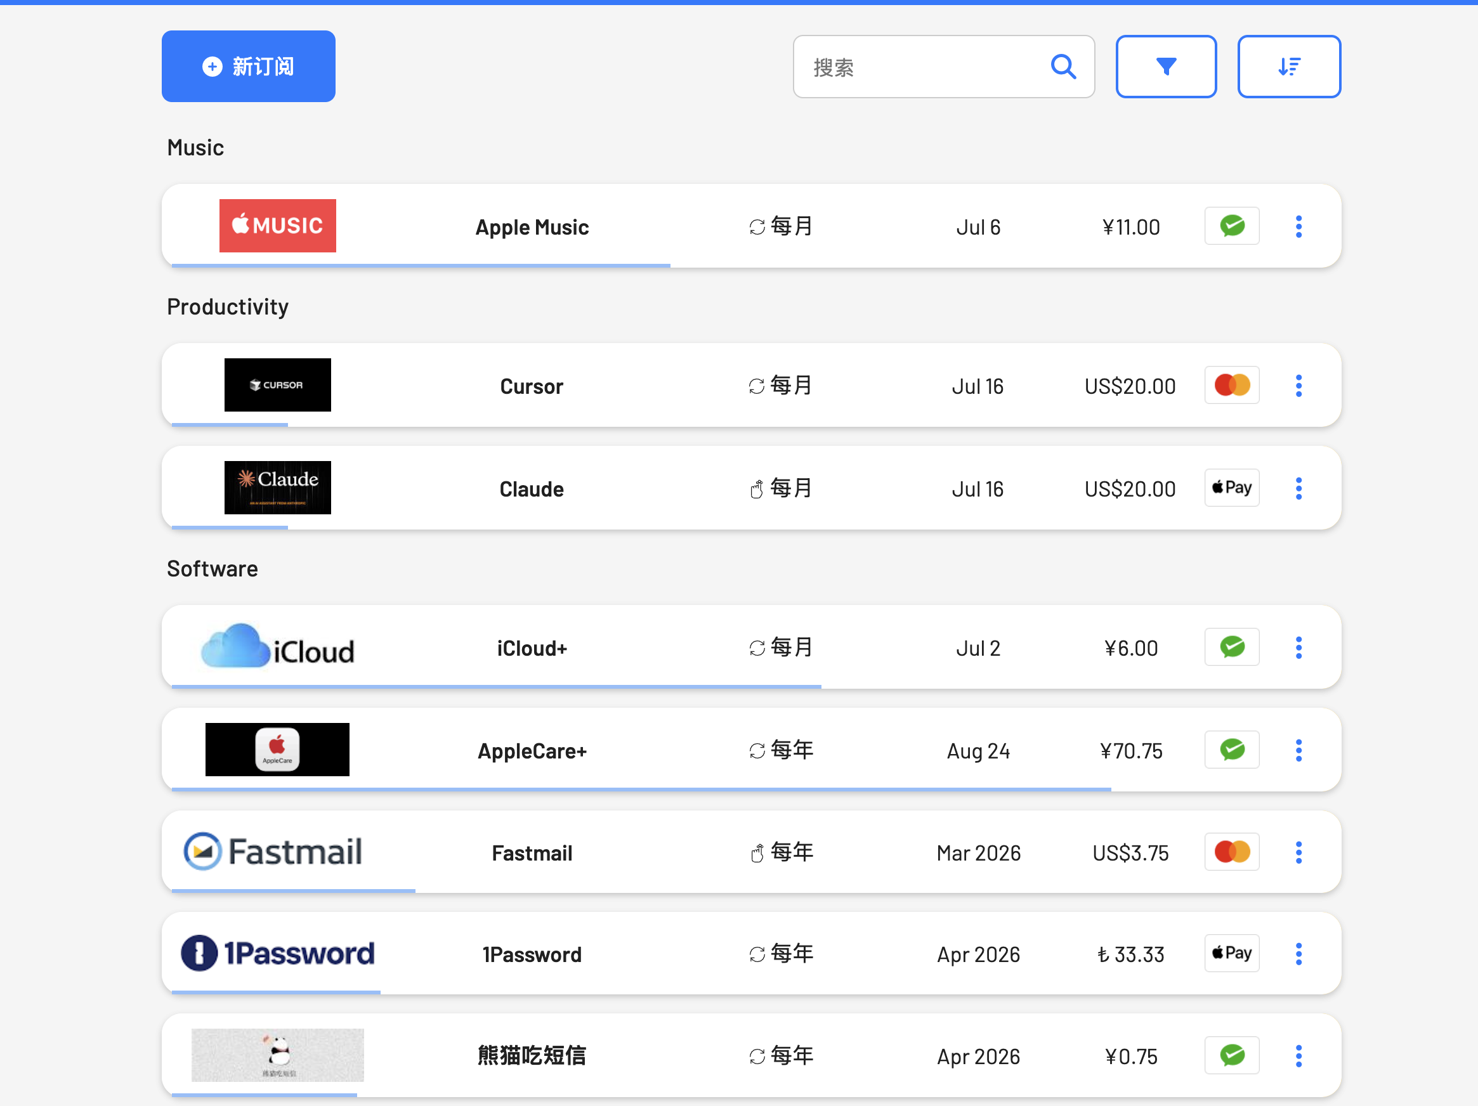Viewport: 1478px width, 1106px height.
Task: Click the 新订阅 new subscription button
Action: [x=249, y=66]
